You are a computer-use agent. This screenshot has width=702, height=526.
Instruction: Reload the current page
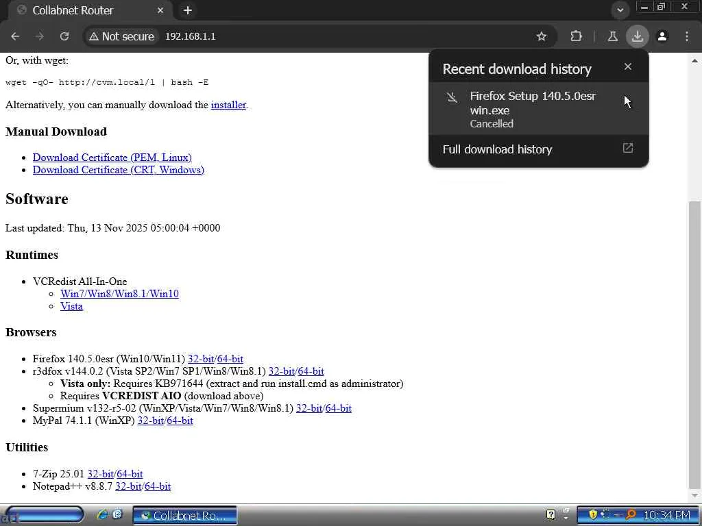pos(64,36)
